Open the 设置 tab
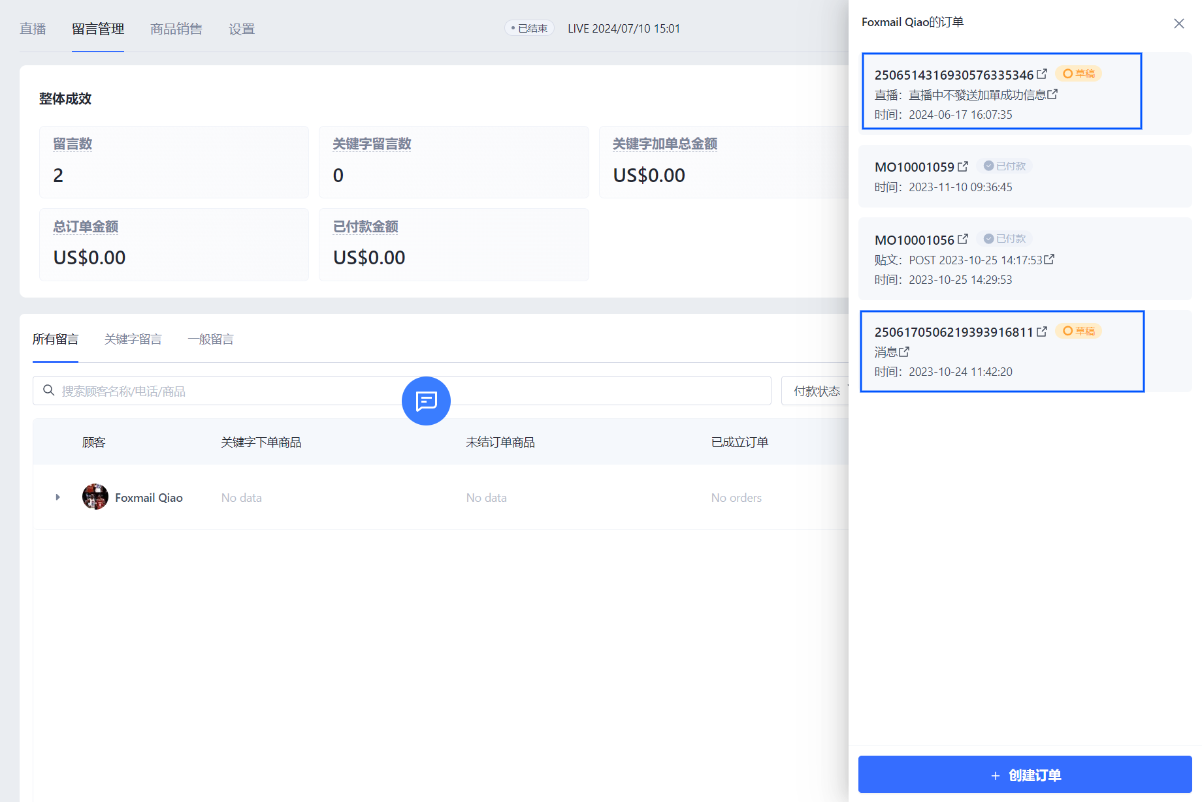The width and height of the screenshot is (1202, 802). tap(242, 29)
